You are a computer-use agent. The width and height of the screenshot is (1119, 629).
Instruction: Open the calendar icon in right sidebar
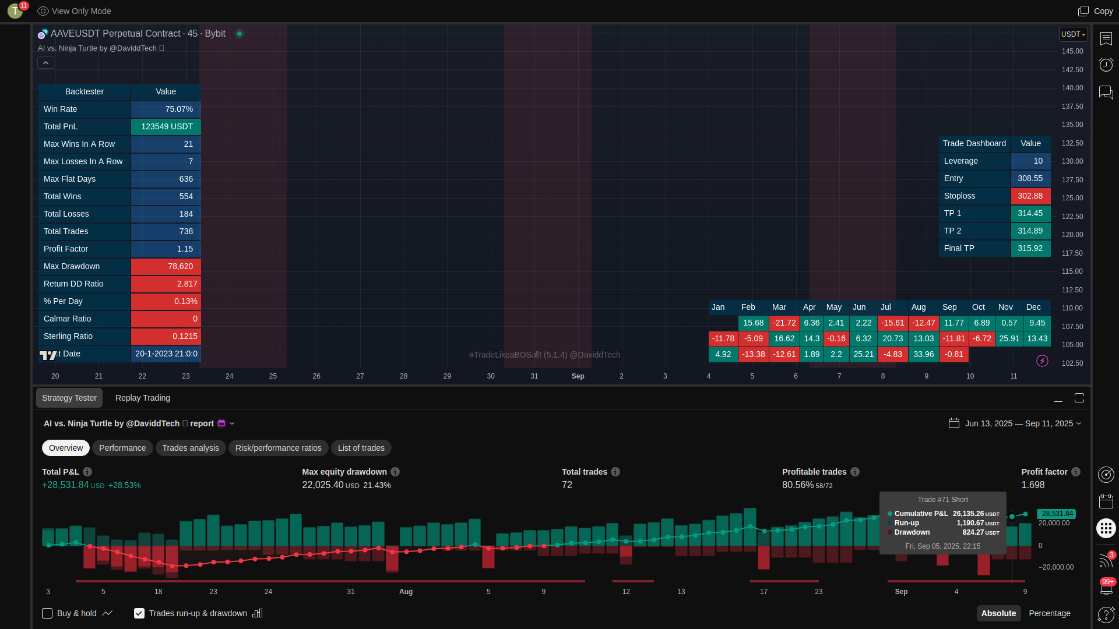1106,501
